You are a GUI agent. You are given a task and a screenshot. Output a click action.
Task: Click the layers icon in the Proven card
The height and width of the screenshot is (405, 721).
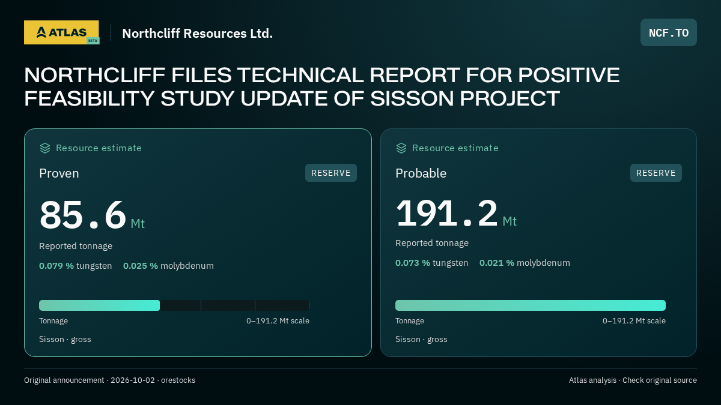click(x=45, y=148)
